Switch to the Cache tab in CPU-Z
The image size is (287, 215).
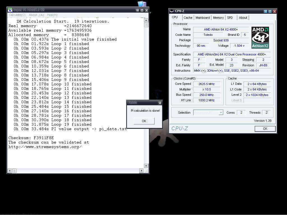[x=188, y=18]
